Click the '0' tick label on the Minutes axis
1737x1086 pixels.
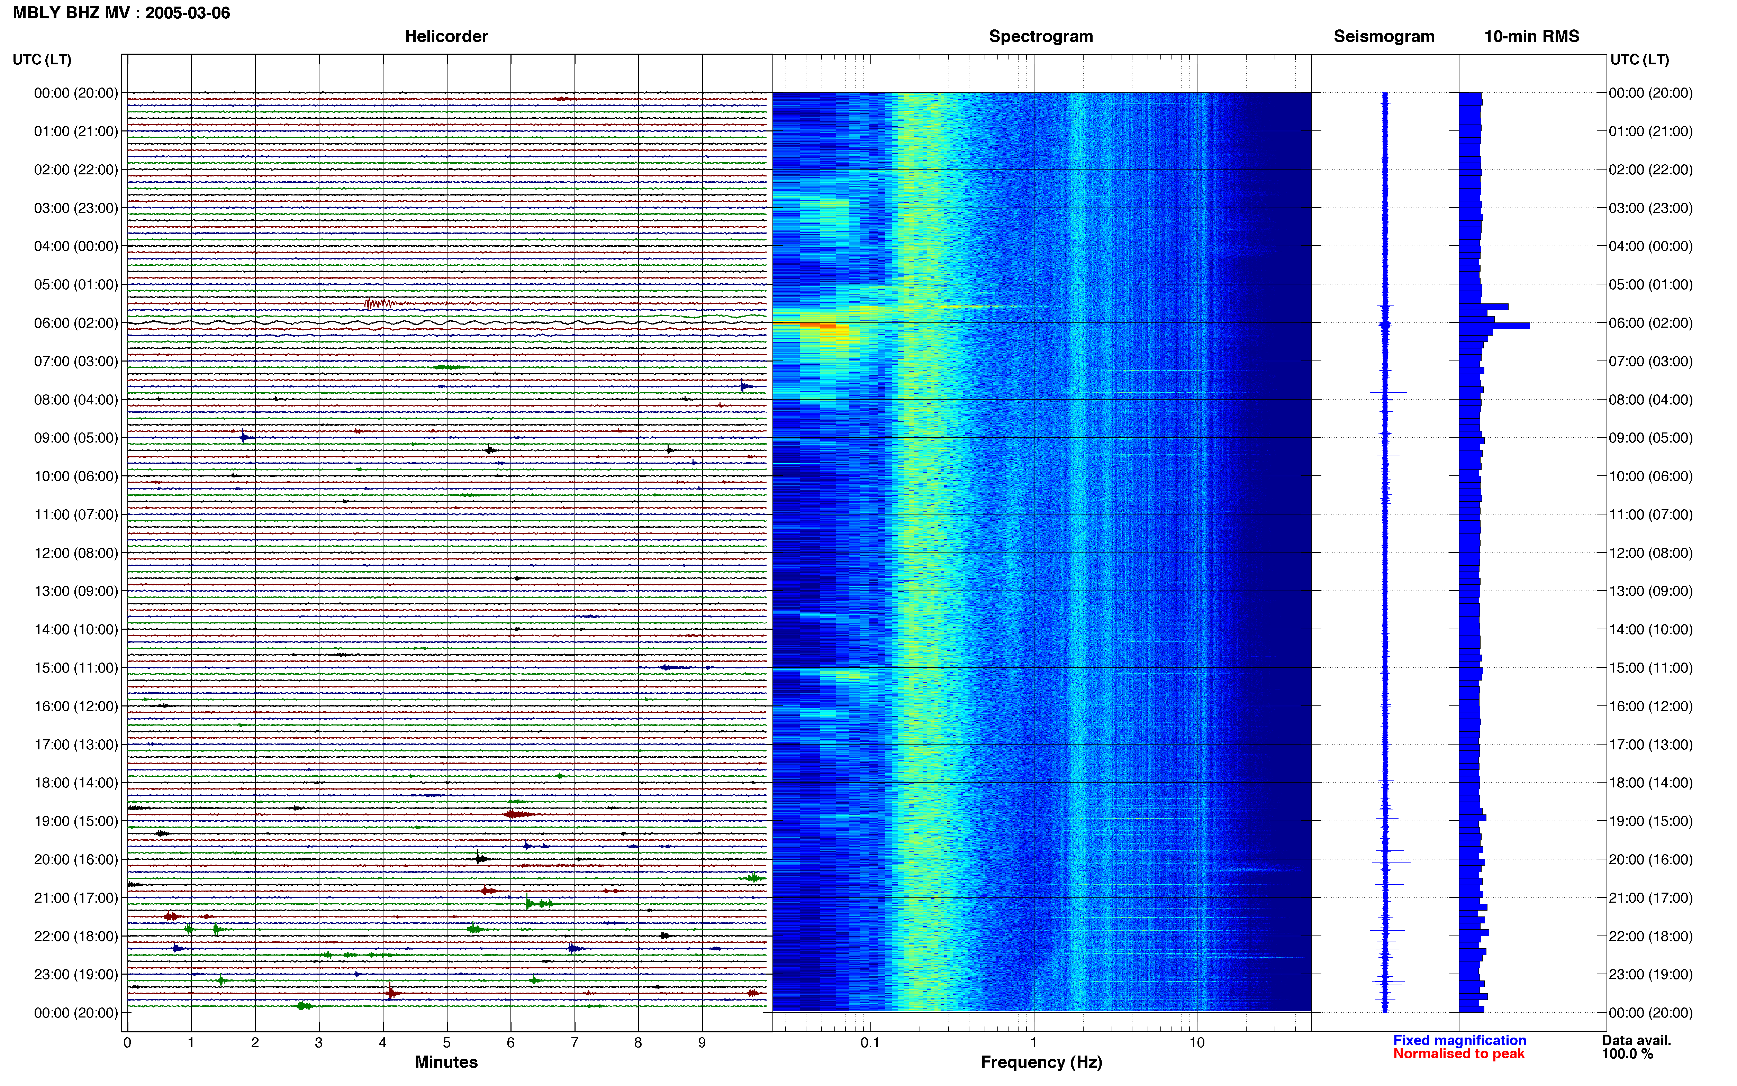(127, 1043)
